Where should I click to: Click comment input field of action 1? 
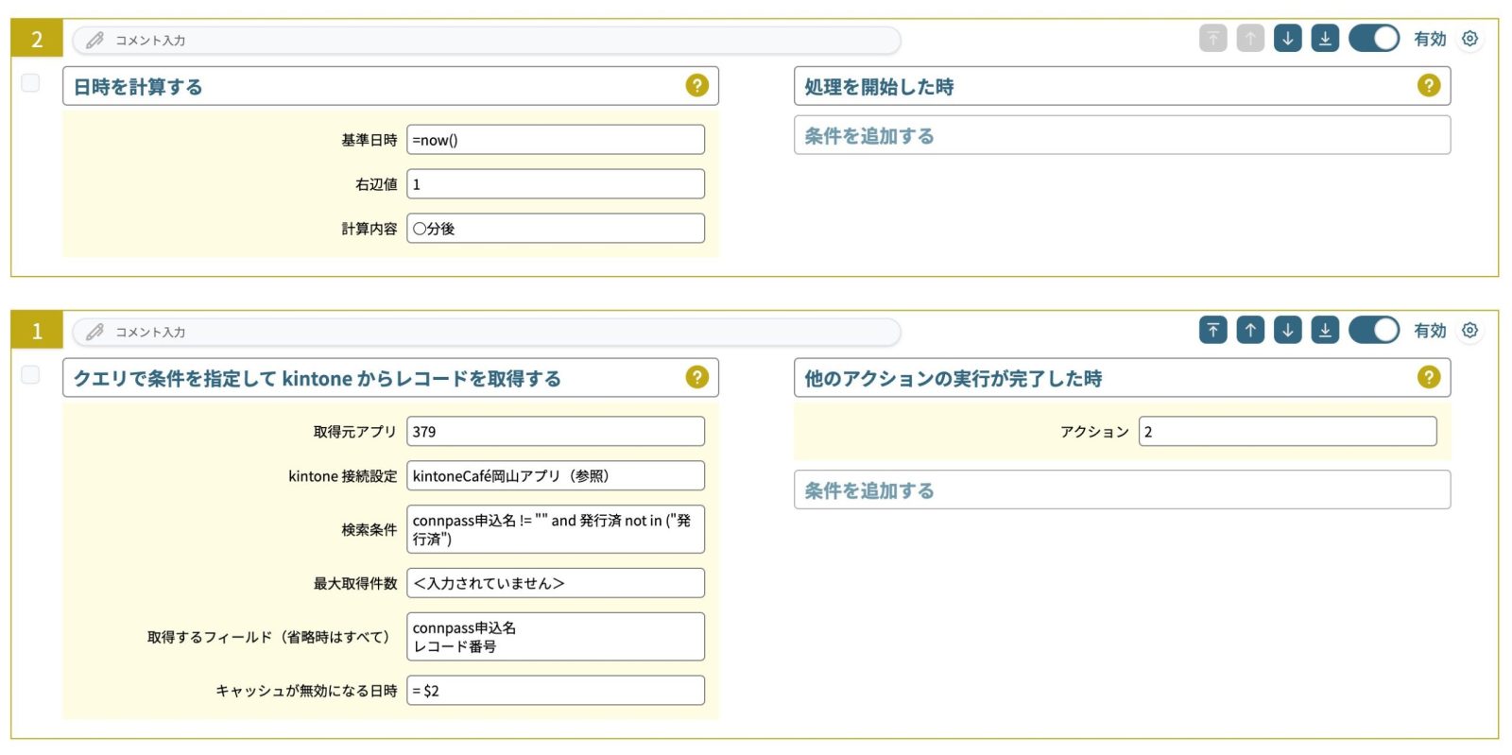pyautogui.click(x=487, y=331)
